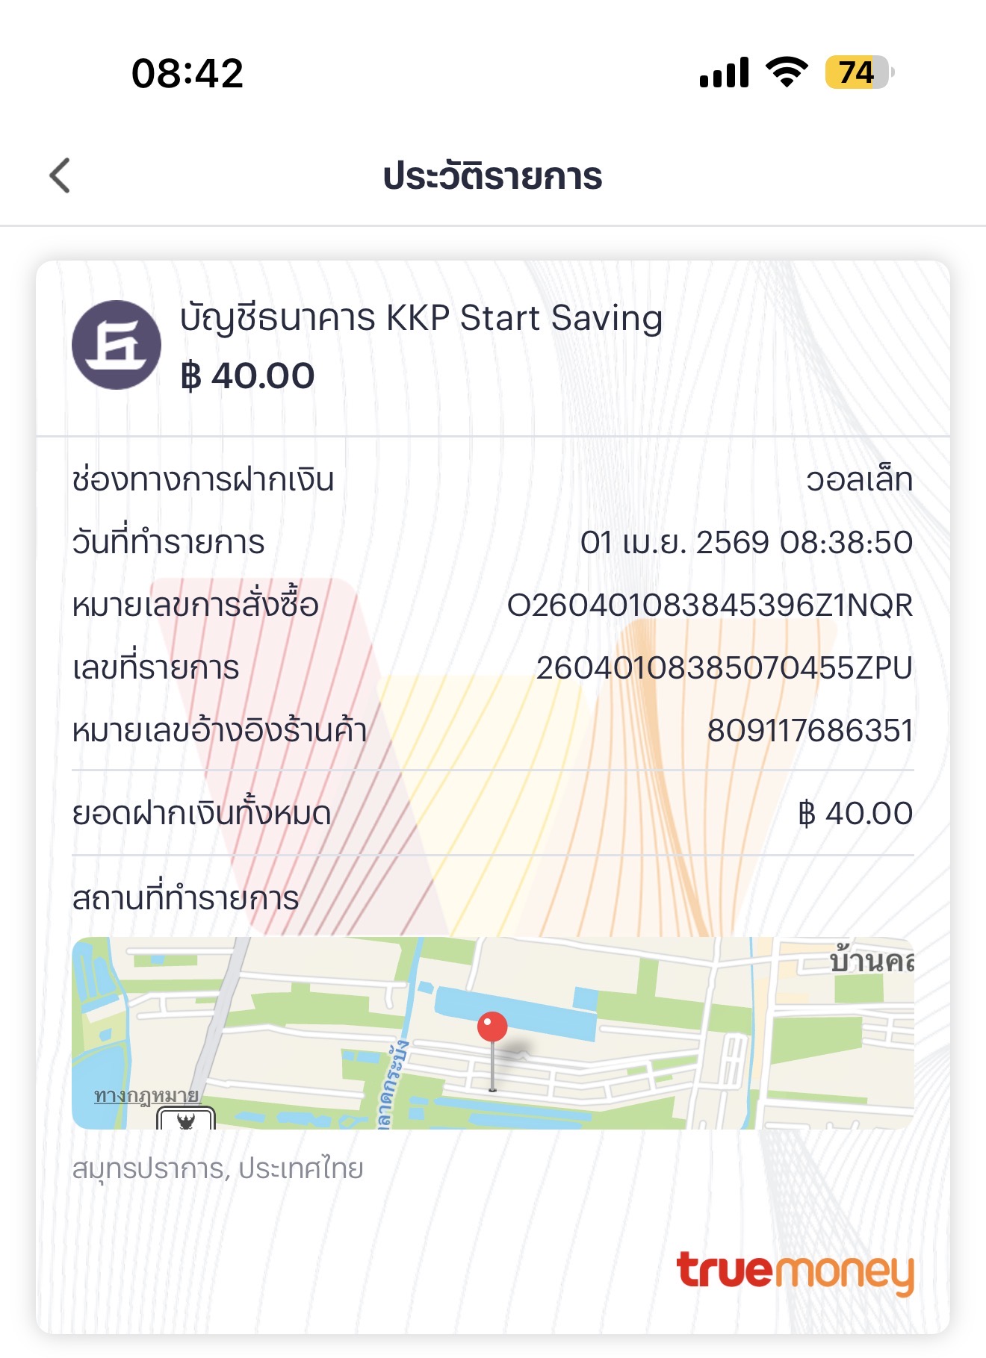Screen dimensions: 986x1358
Task: Tap the Wi-Fi status icon
Action: pos(787,72)
